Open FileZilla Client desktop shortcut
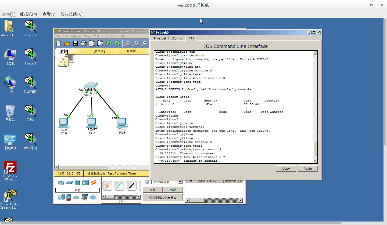Image resolution: width=387 pixels, height=225 pixels. (x=10, y=171)
